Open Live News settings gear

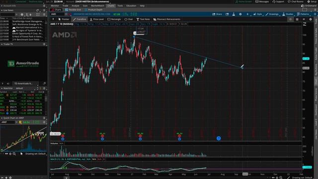pos(22,14)
